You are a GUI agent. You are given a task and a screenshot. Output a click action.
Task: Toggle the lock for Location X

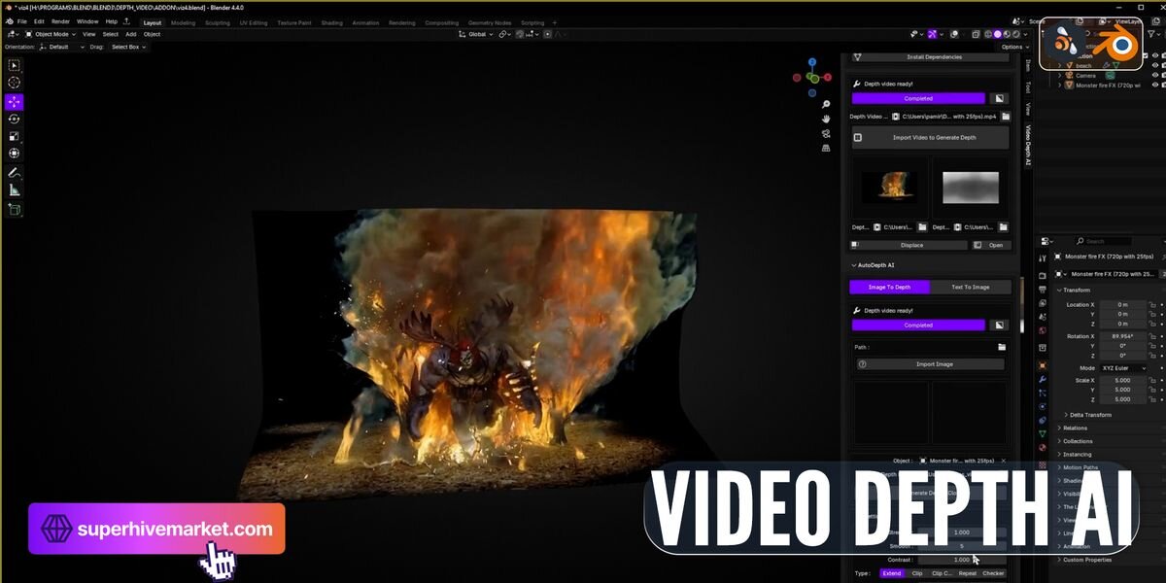click(x=1151, y=305)
